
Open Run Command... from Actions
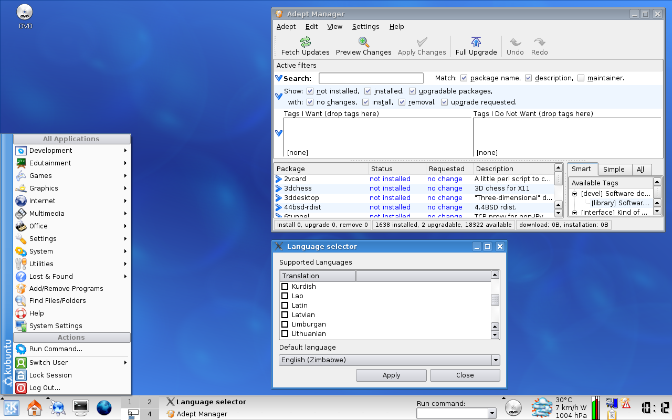pos(72,349)
